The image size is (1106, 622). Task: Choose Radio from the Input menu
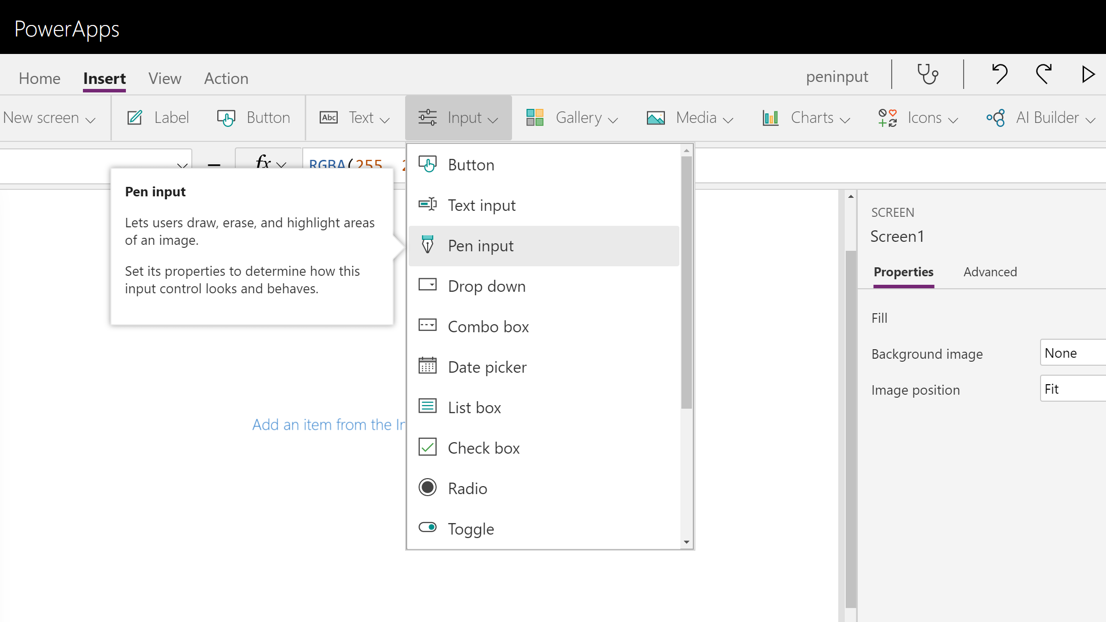pyautogui.click(x=544, y=489)
